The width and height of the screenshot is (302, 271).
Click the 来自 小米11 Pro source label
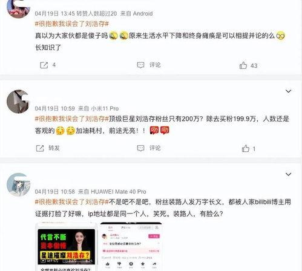coord(99,108)
